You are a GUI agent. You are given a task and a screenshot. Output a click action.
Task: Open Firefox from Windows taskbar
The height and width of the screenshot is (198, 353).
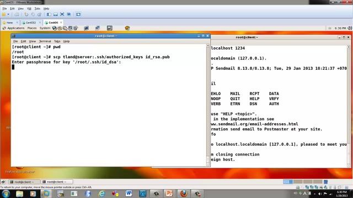184,194
